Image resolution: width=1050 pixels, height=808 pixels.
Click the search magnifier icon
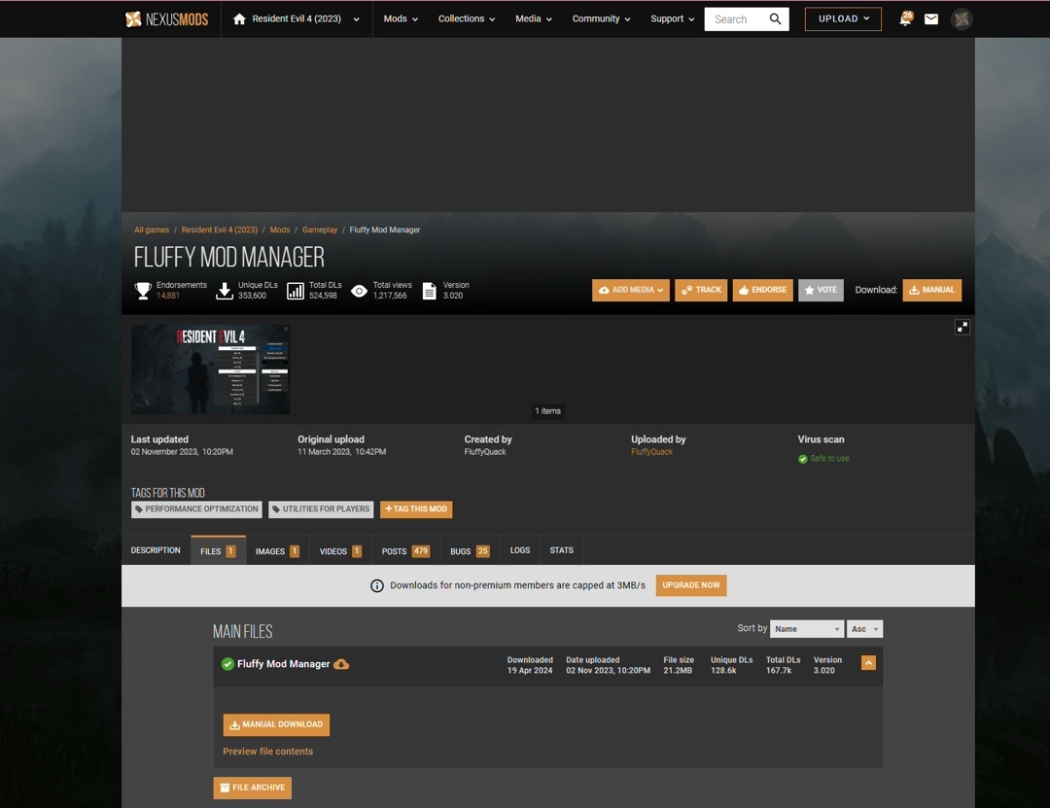click(x=775, y=19)
